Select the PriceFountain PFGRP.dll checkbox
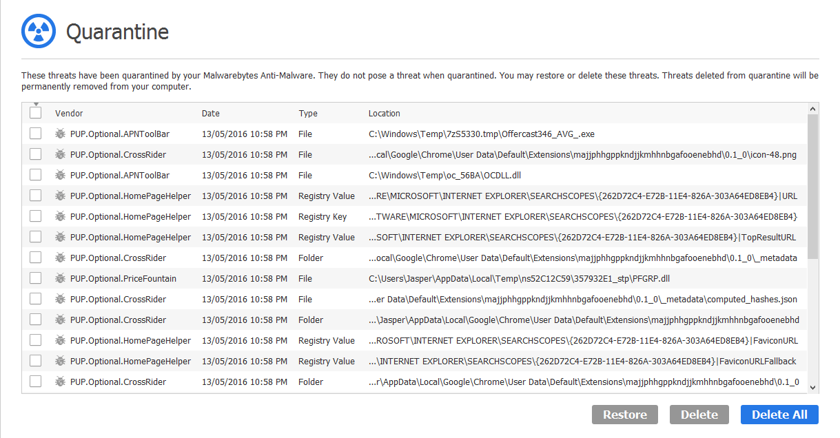 pyautogui.click(x=36, y=278)
